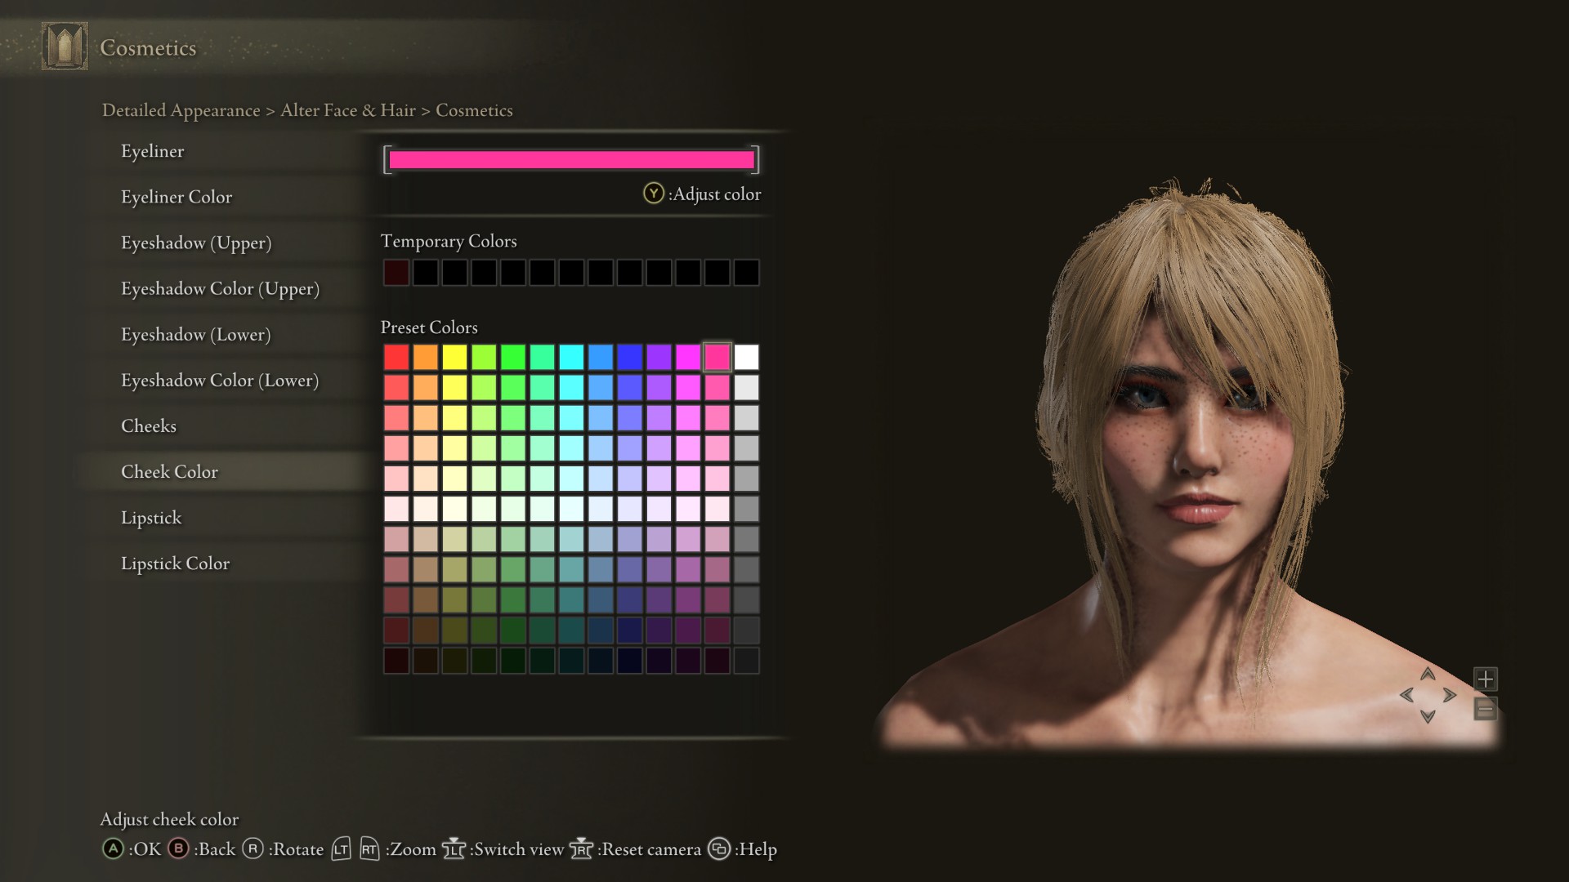The image size is (1569, 882).
Task: Click the Cosmetics header emblem icon
Action: pos(65,47)
